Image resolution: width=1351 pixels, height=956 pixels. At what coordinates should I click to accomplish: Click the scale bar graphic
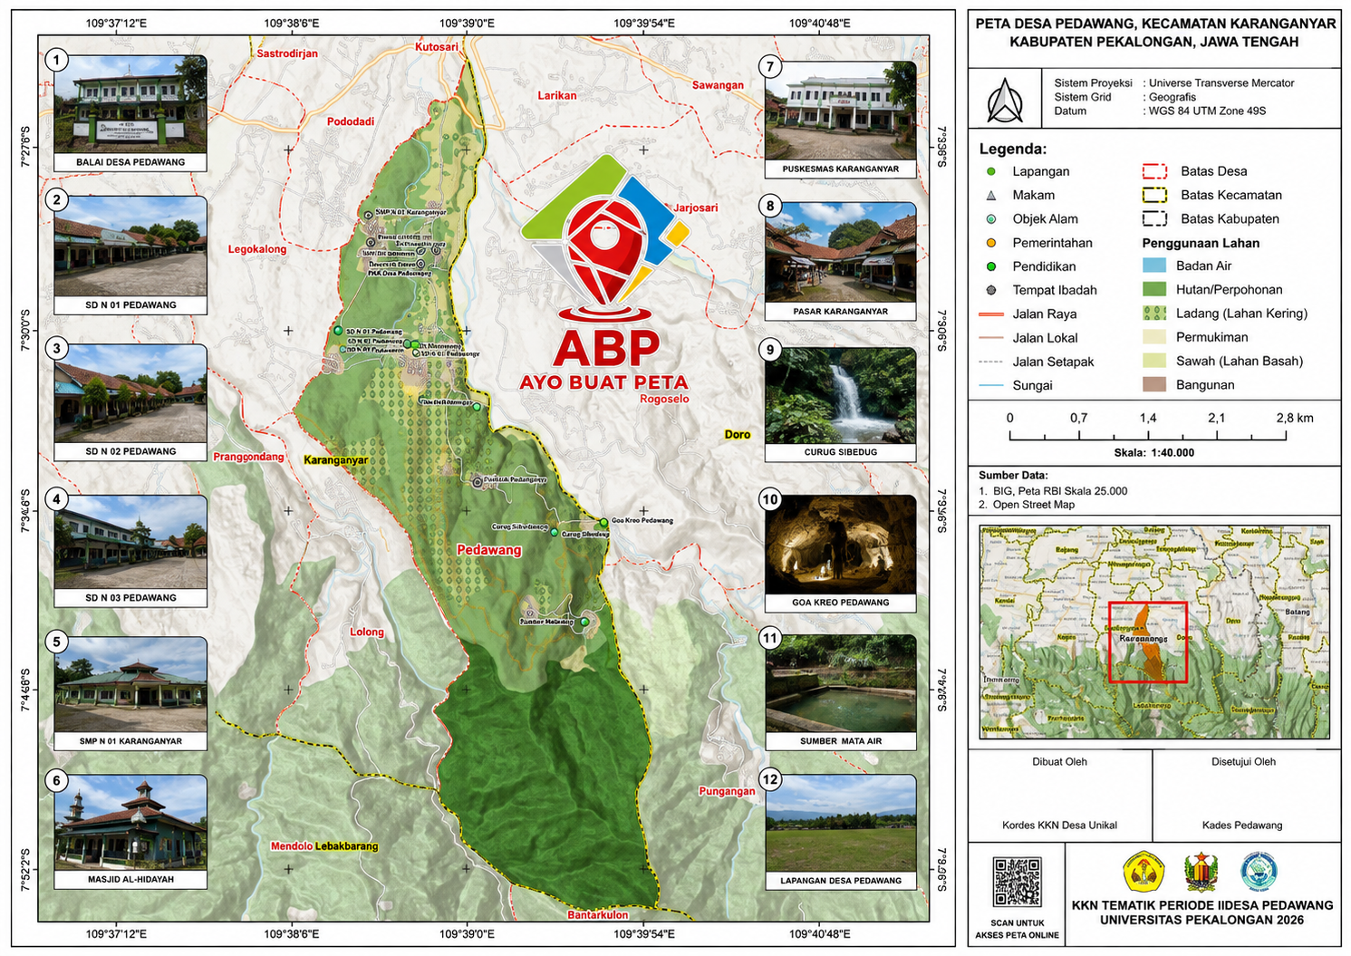tap(1148, 435)
